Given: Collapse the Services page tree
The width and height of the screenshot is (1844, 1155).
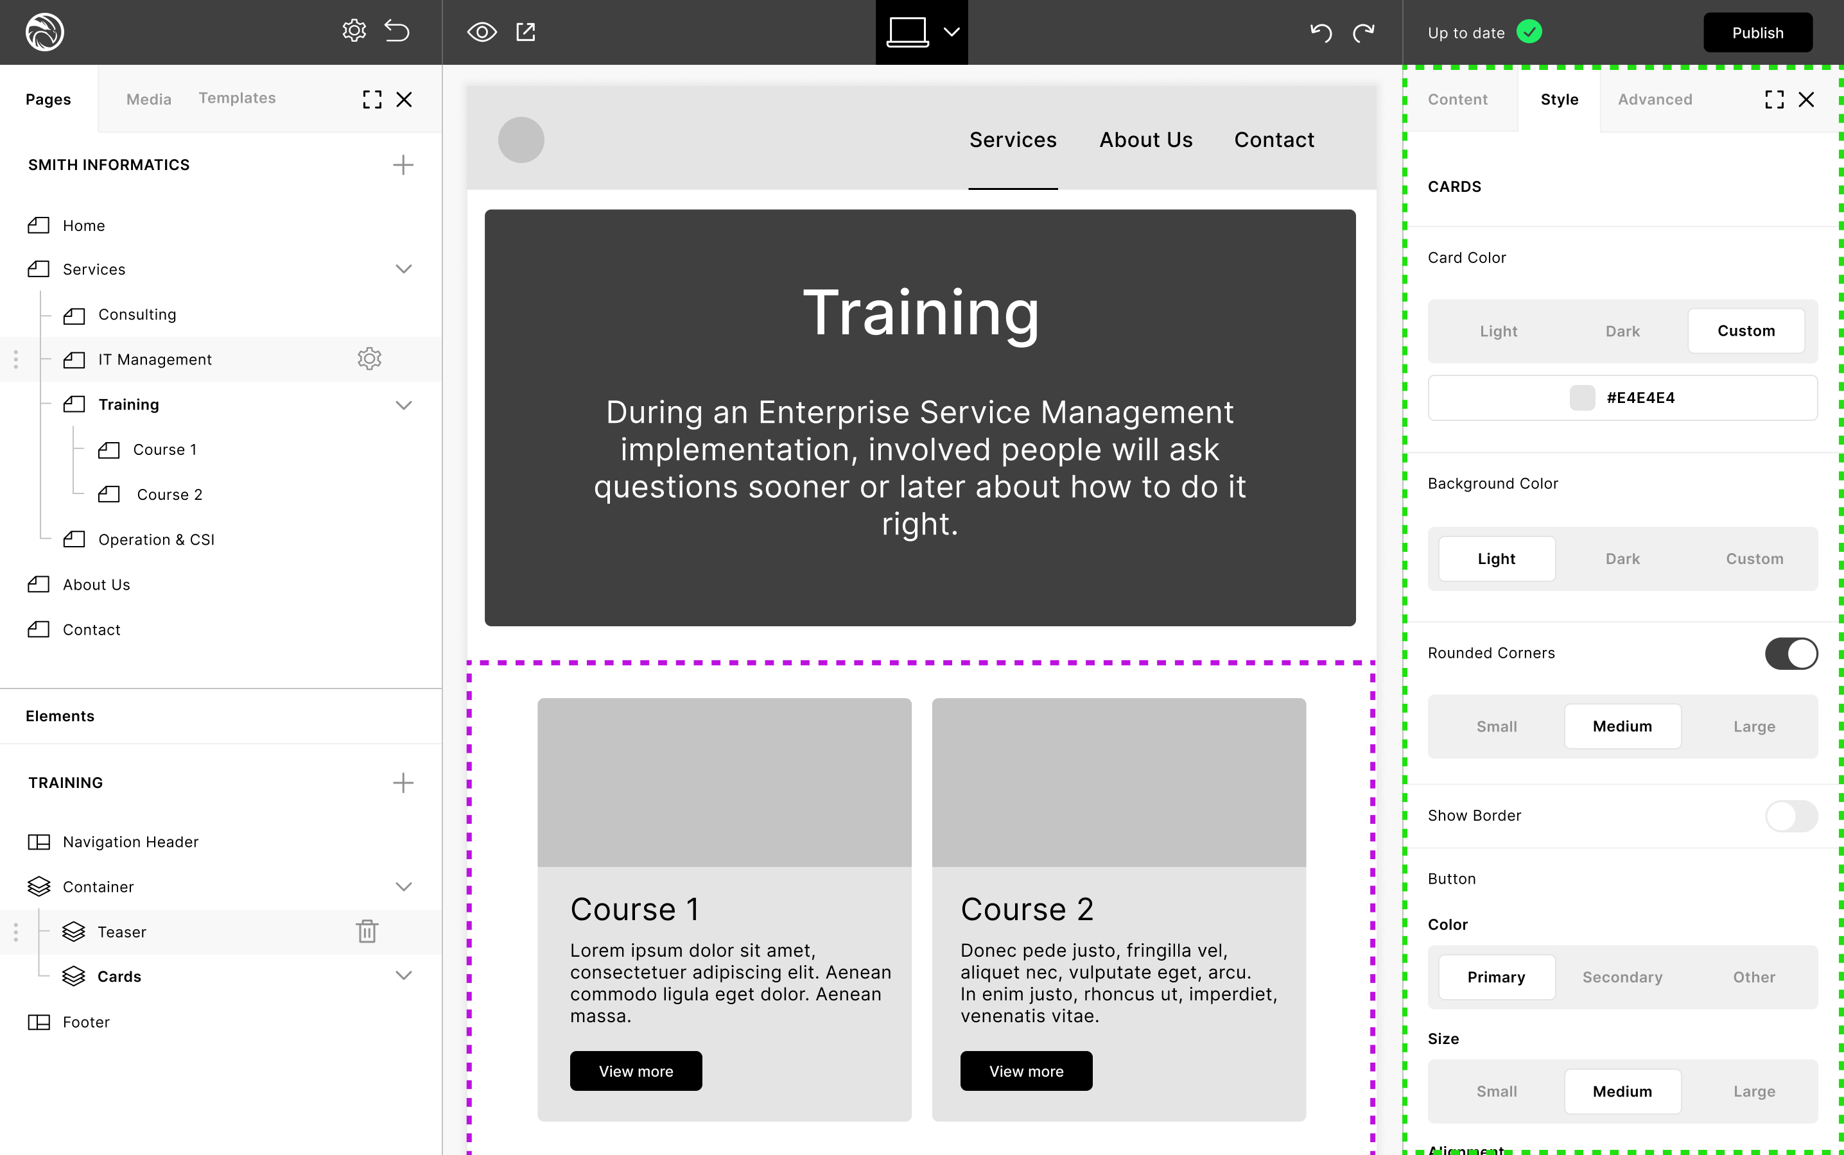Looking at the screenshot, I should [x=403, y=269].
